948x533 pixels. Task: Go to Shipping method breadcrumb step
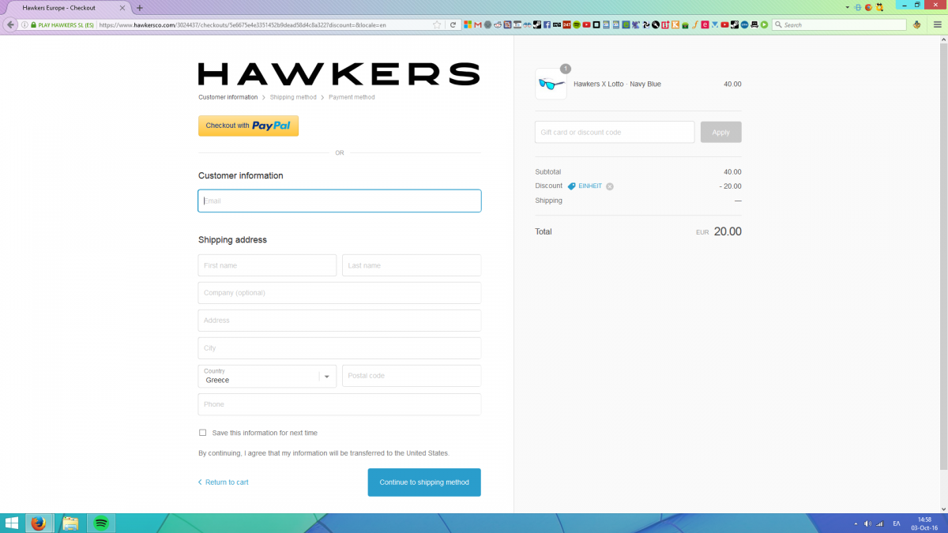[x=293, y=97]
